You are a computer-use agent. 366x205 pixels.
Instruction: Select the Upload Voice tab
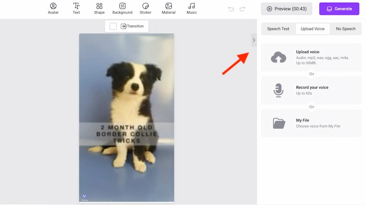coord(312,29)
